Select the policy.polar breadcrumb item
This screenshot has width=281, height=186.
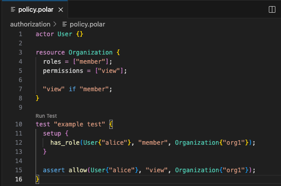(x=87, y=24)
